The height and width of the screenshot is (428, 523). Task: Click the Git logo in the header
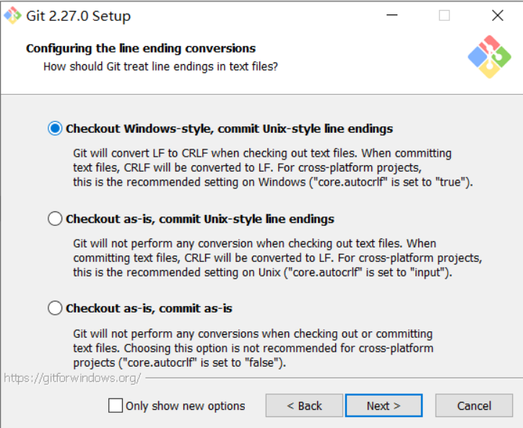point(488,57)
